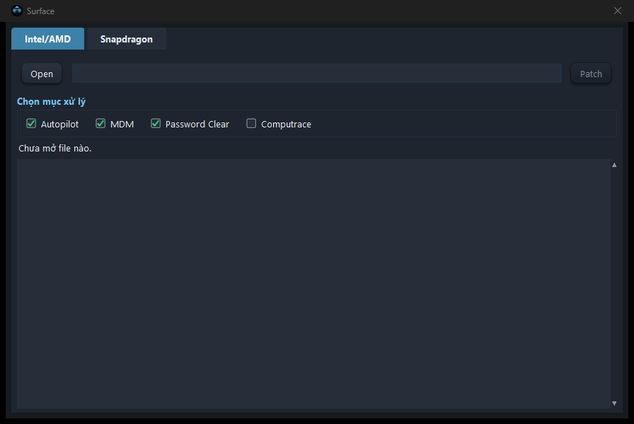Click the Patch button
Screen dimensions: 634x424
click(x=591, y=74)
